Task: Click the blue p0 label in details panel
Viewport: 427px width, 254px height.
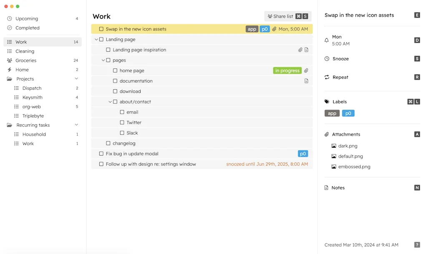Action: pos(348,113)
